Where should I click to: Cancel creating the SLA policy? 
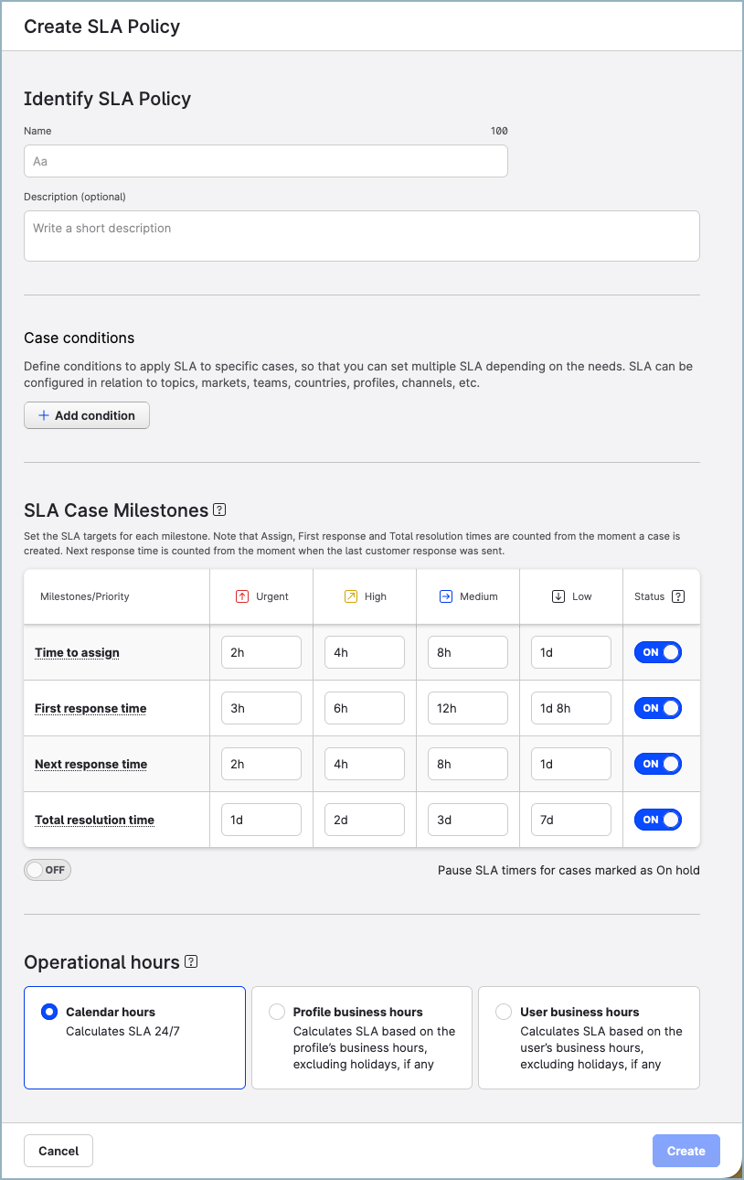point(58,1150)
